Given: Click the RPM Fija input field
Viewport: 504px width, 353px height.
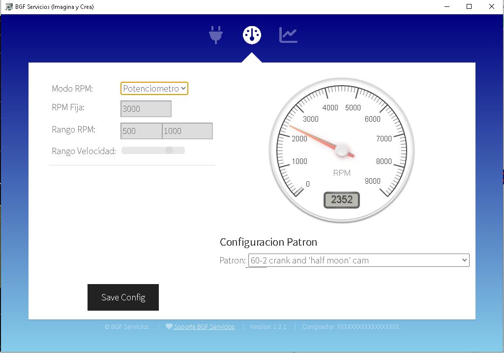Looking at the screenshot, I should click(x=146, y=109).
